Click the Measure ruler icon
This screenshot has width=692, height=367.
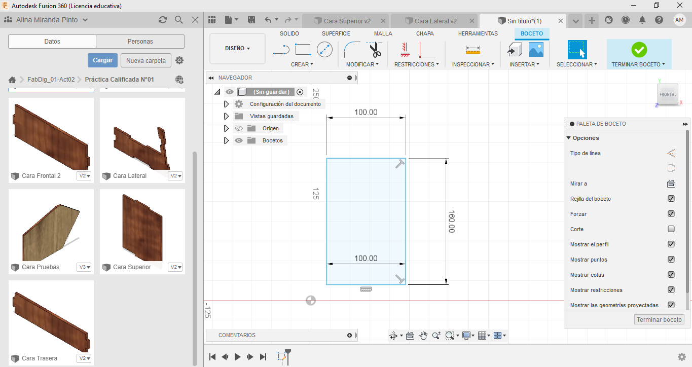coord(472,50)
